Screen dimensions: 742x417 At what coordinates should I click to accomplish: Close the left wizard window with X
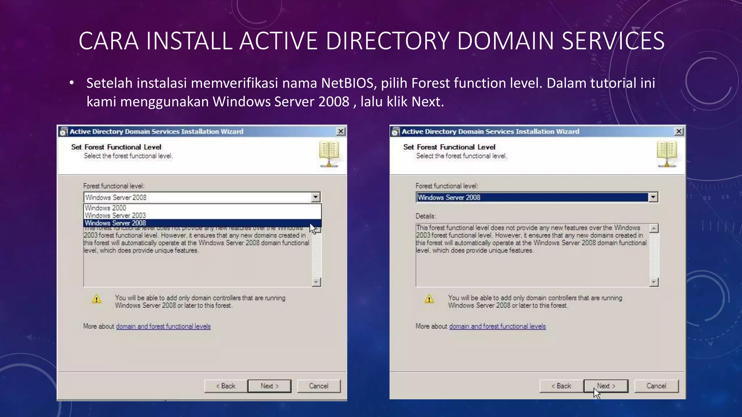click(x=341, y=131)
